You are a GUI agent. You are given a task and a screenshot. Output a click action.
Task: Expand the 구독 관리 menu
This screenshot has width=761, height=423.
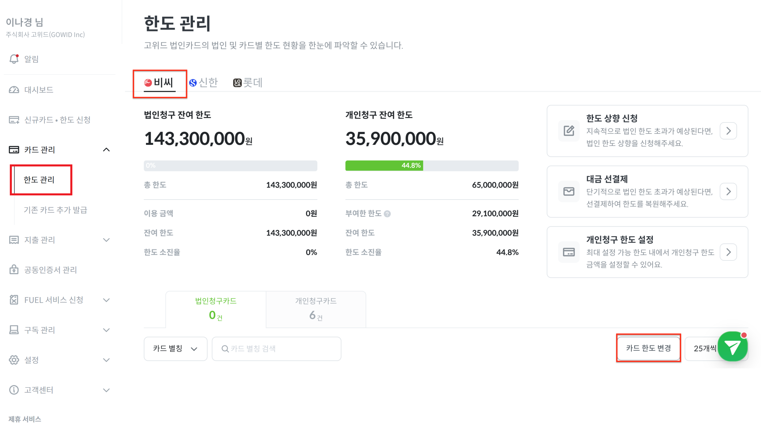tap(106, 330)
